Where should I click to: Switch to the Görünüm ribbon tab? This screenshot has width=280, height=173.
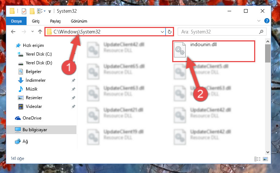coord(79,21)
